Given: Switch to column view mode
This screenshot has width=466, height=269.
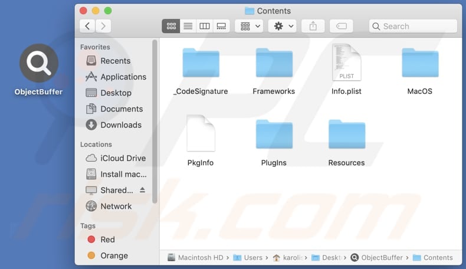Looking at the screenshot, I should pos(205,26).
